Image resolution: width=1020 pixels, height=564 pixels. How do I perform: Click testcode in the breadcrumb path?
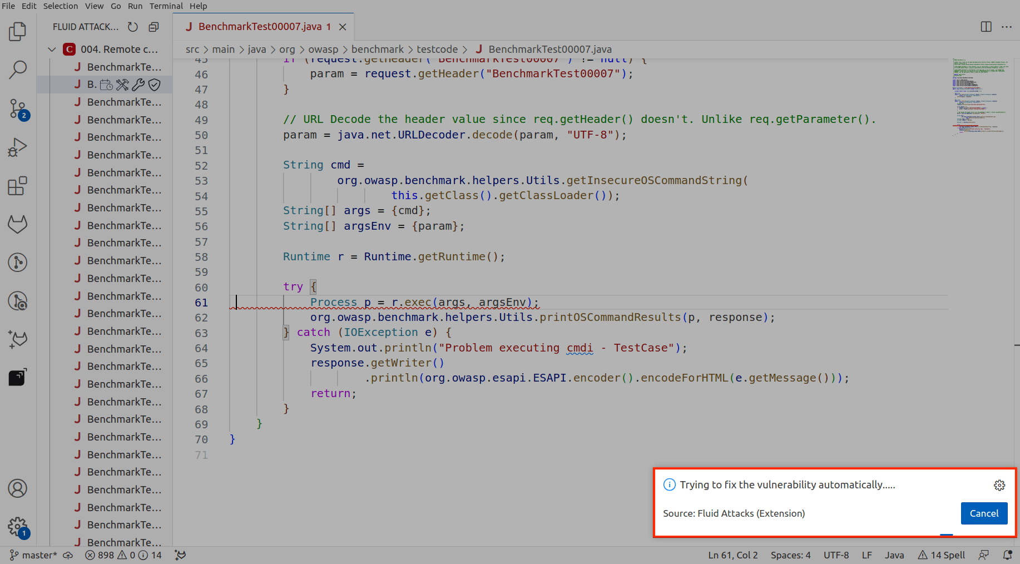coord(437,50)
